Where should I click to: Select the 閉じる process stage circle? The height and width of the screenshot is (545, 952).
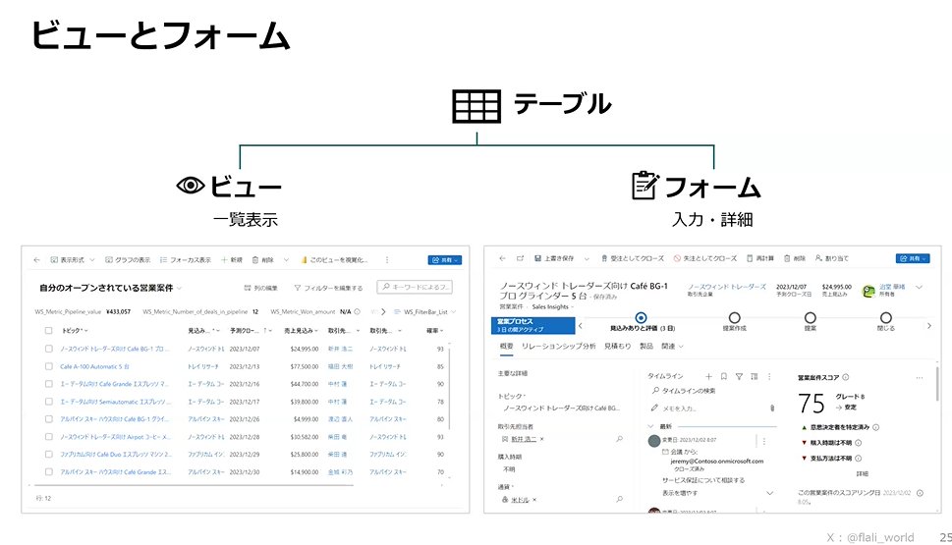886,317
